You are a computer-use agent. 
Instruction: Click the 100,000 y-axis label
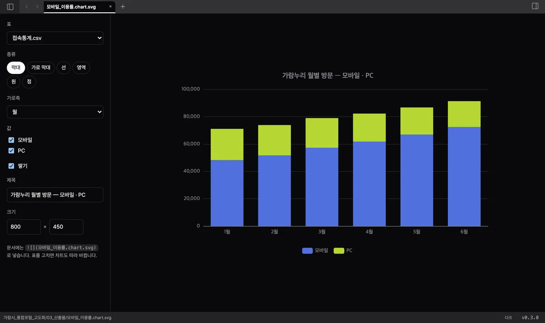point(191,89)
